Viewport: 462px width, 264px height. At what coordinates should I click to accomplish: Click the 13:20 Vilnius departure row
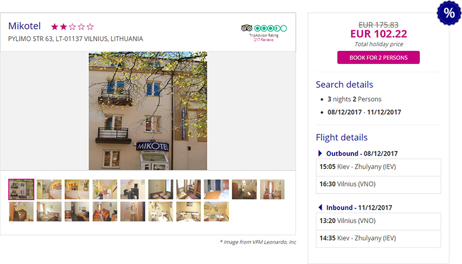pyautogui.click(x=378, y=221)
